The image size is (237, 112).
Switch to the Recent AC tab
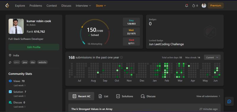81,96
